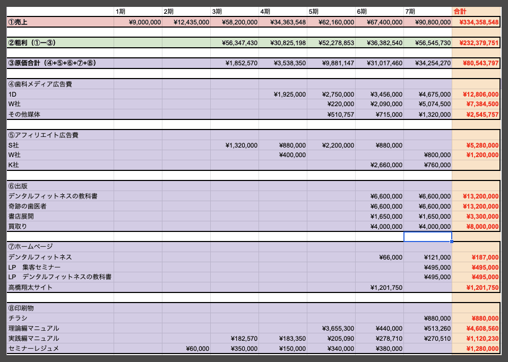
Task: Click the ①売上 row label
Action: click(61, 22)
